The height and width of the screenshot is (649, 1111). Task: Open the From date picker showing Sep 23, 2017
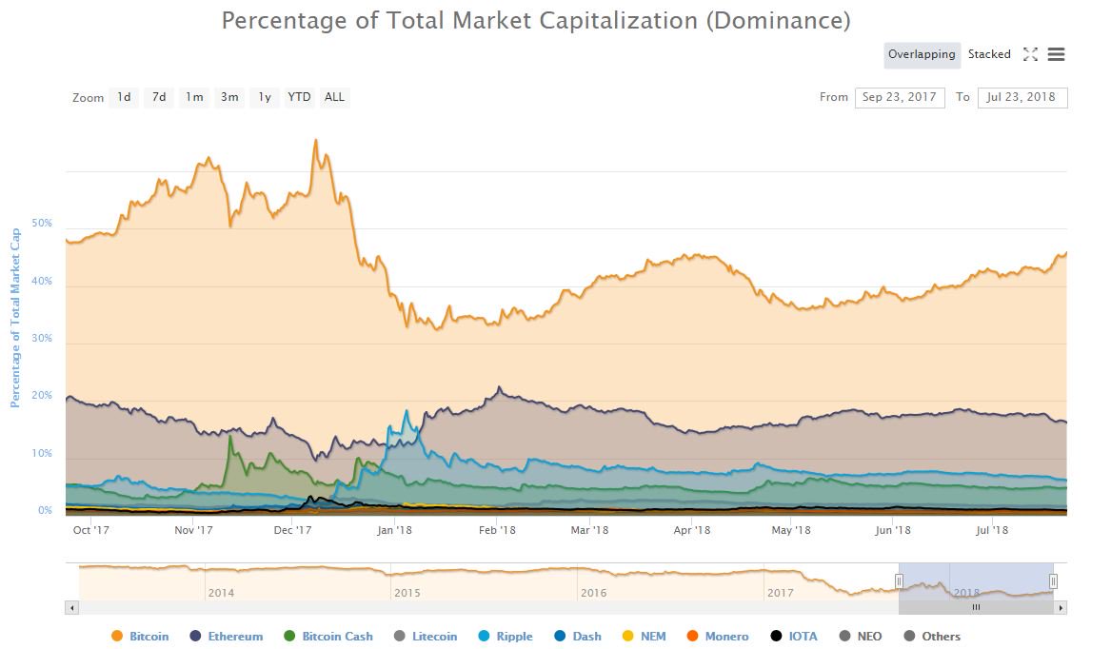pos(900,96)
